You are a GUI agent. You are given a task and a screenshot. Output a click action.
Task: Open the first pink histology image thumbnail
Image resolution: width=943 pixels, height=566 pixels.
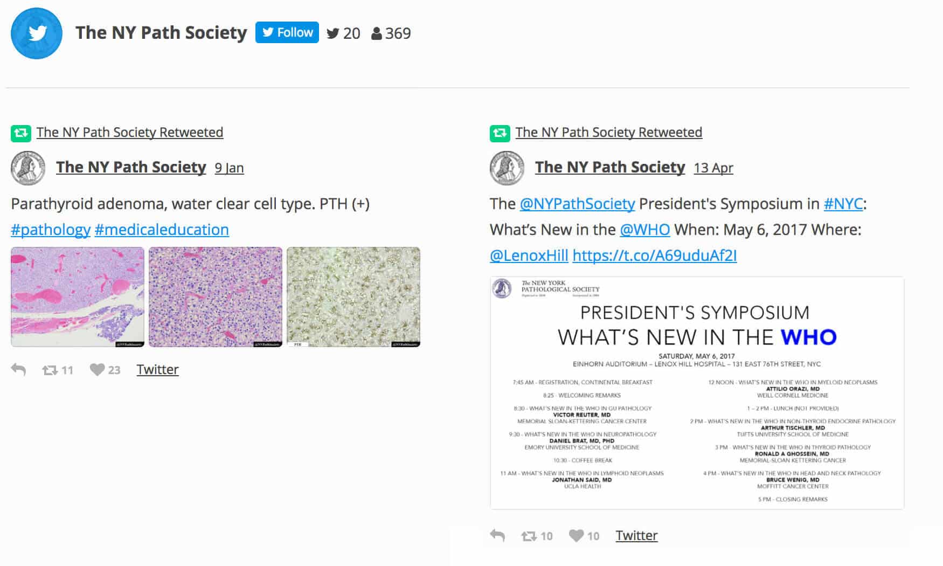point(78,297)
